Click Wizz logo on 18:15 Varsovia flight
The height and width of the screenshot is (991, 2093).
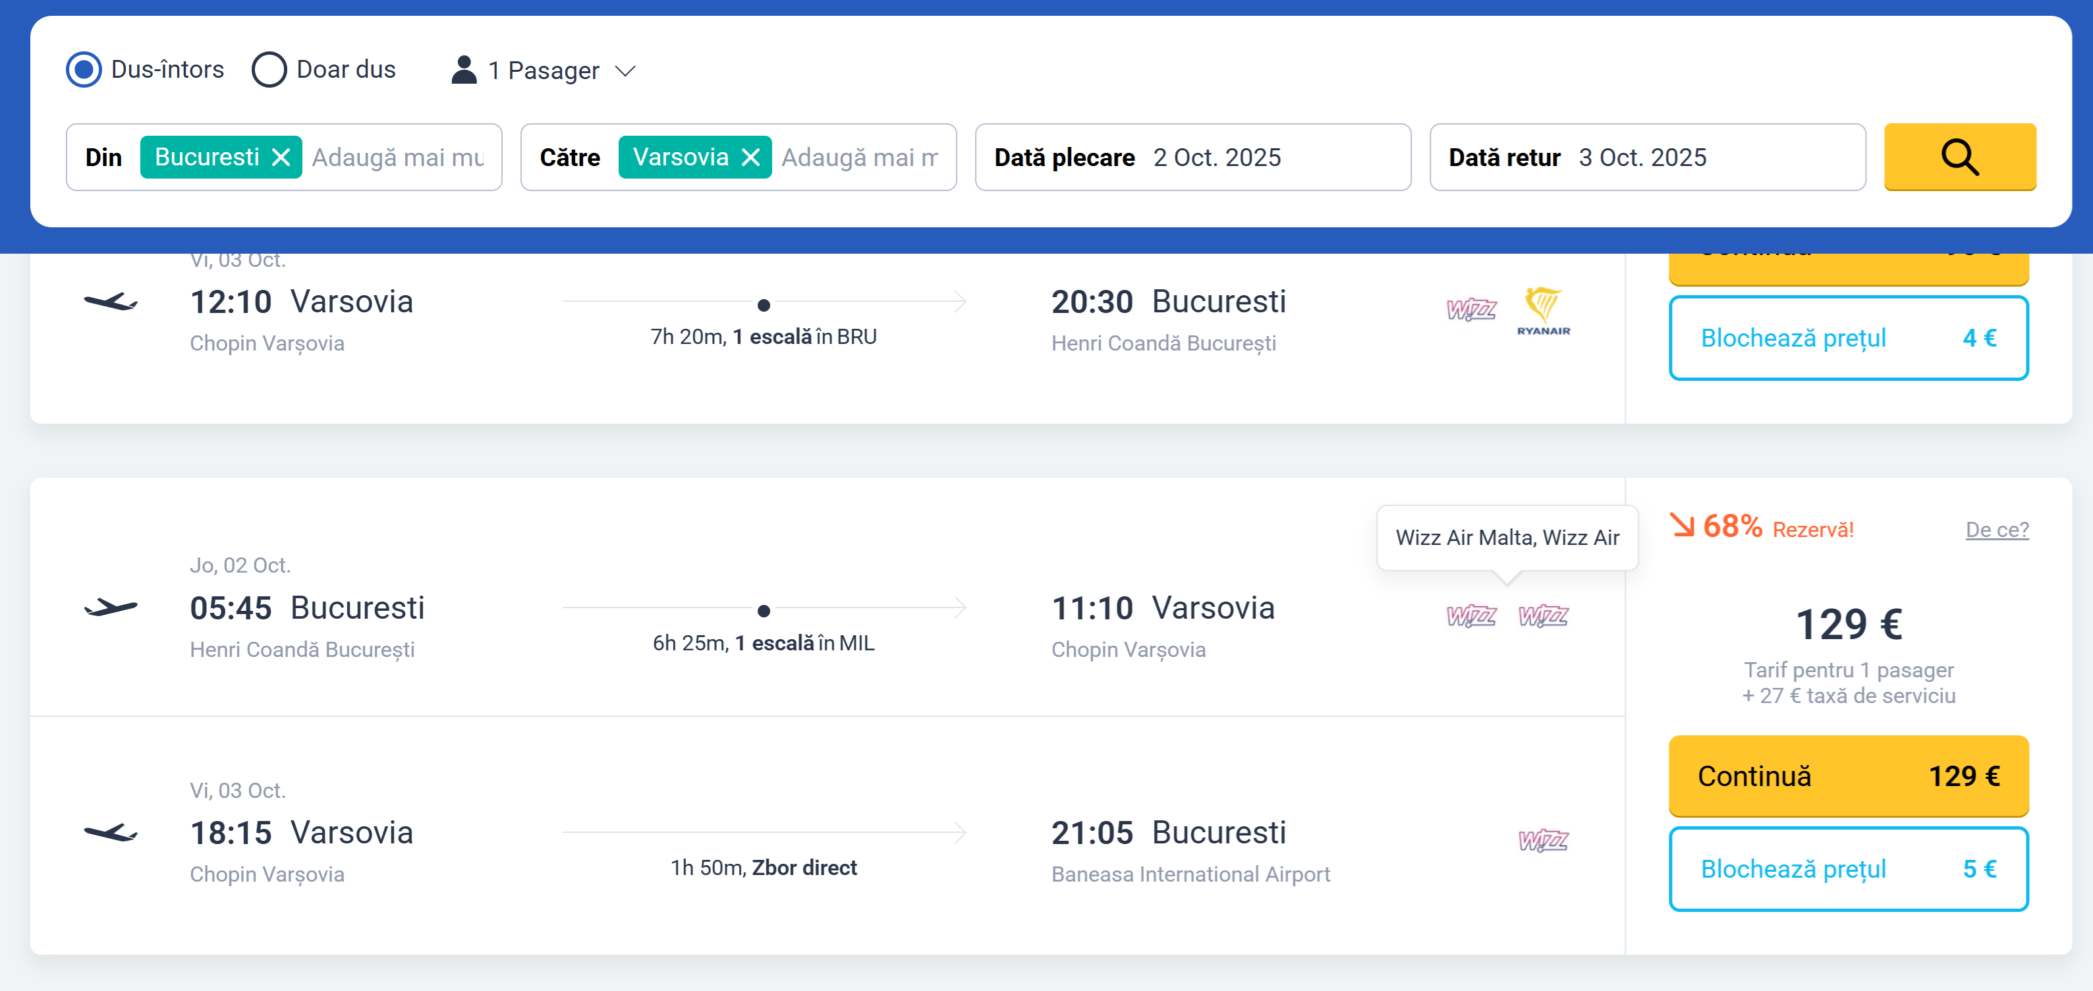1544,841
